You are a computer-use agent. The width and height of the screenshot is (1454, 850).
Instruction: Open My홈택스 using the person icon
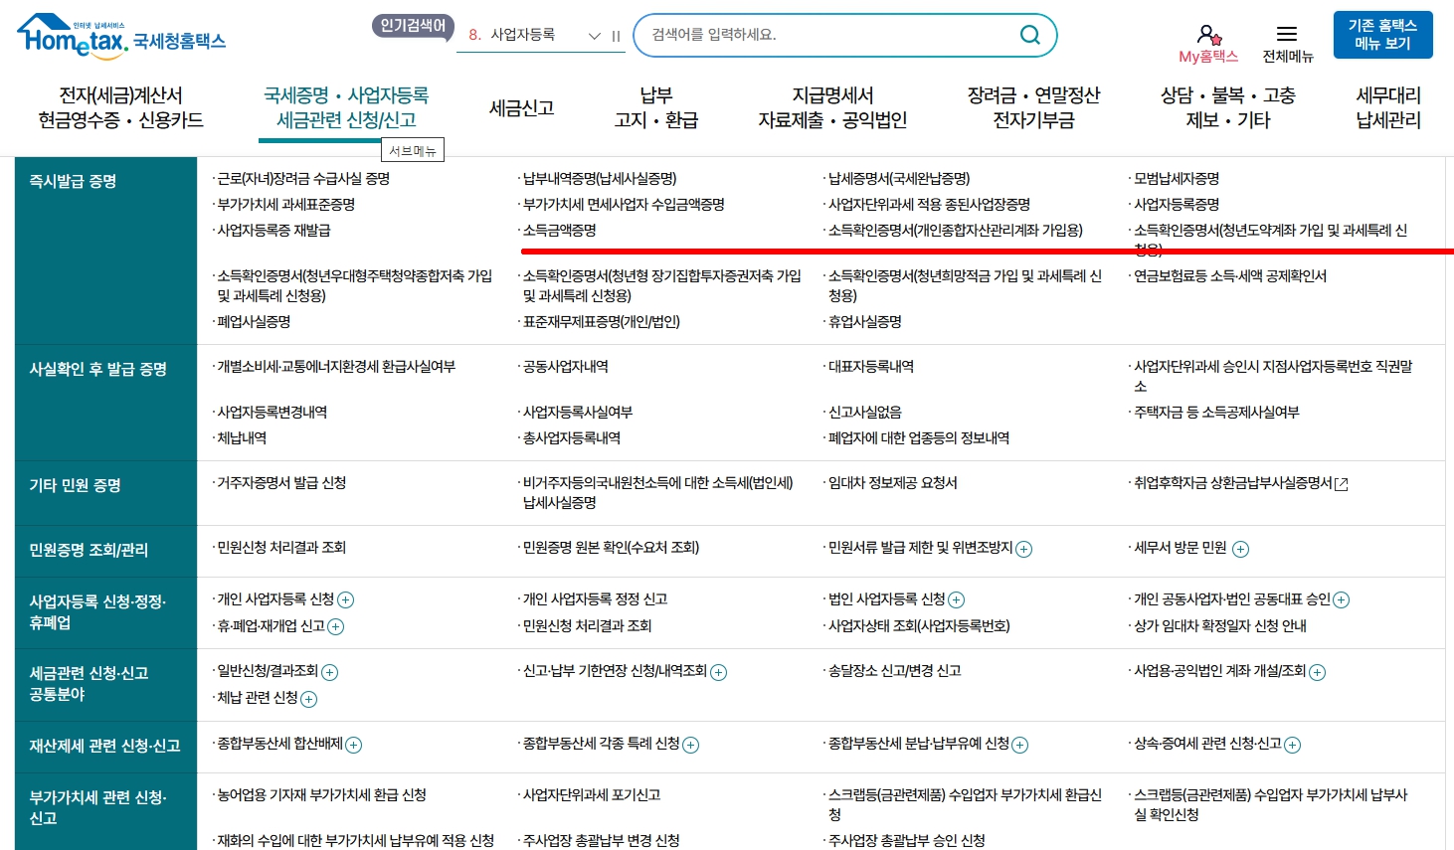click(x=1206, y=34)
